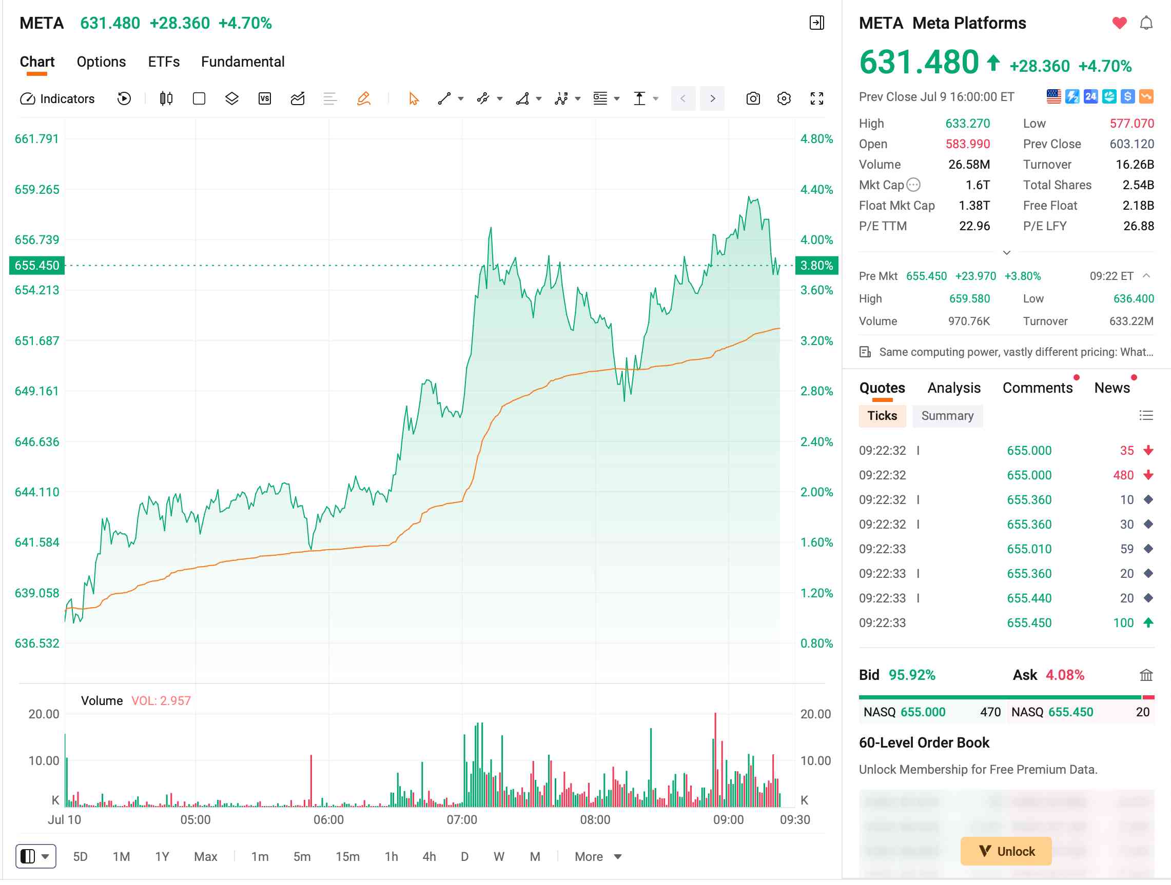Expand the line tool dropdown arrow
Image resolution: width=1171 pixels, height=885 pixels.
pyautogui.click(x=461, y=99)
